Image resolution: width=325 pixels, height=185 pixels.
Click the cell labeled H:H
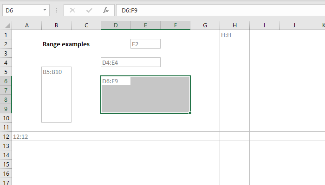[x=234, y=35]
